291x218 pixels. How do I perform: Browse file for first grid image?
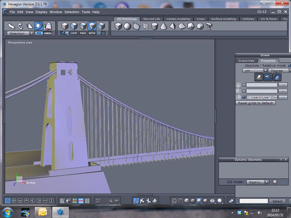coord(283,85)
